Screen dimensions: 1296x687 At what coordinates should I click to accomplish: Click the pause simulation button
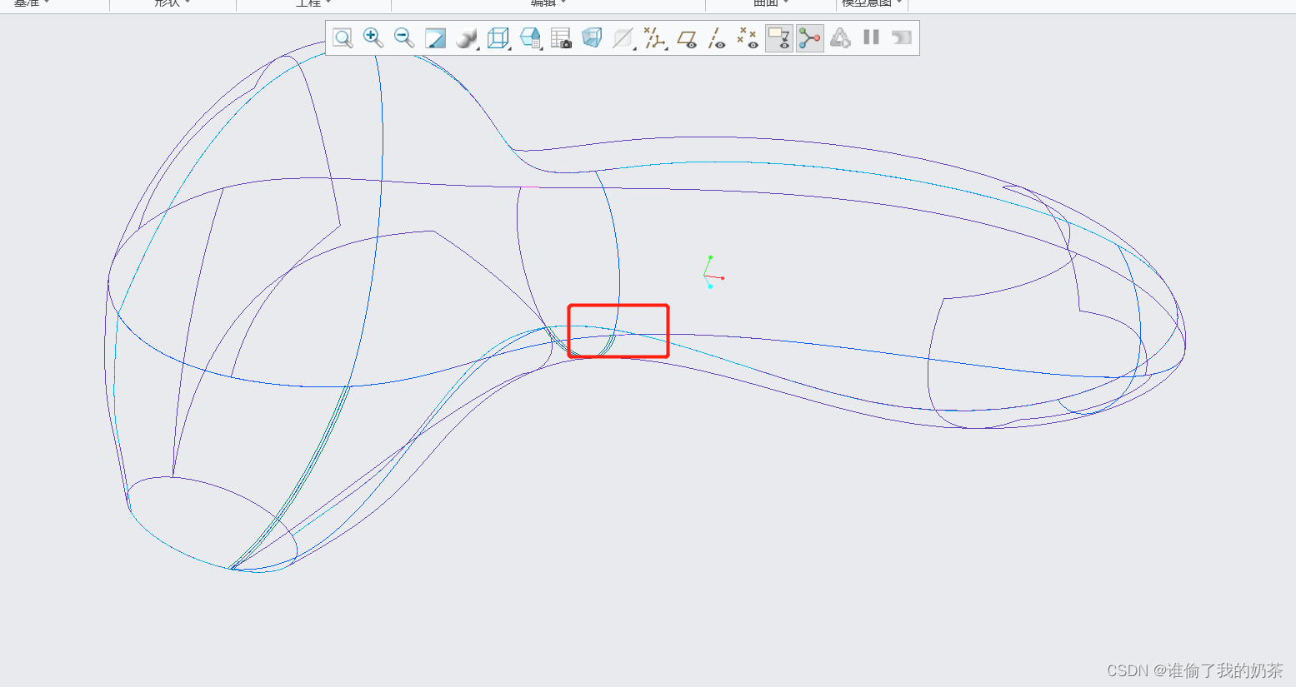[x=871, y=37]
